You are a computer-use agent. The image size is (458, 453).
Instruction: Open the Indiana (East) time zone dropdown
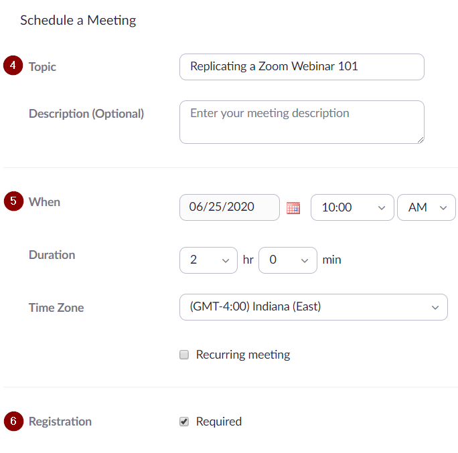coord(313,307)
